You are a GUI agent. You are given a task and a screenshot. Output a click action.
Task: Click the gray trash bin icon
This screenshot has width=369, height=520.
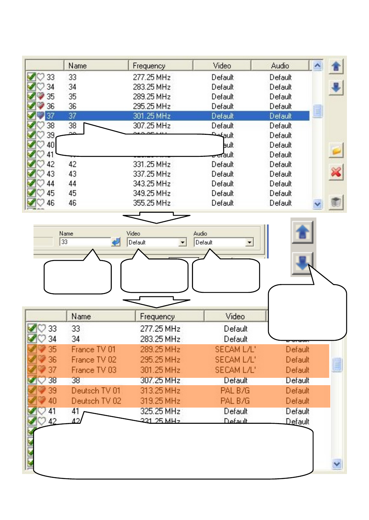coord(336,202)
